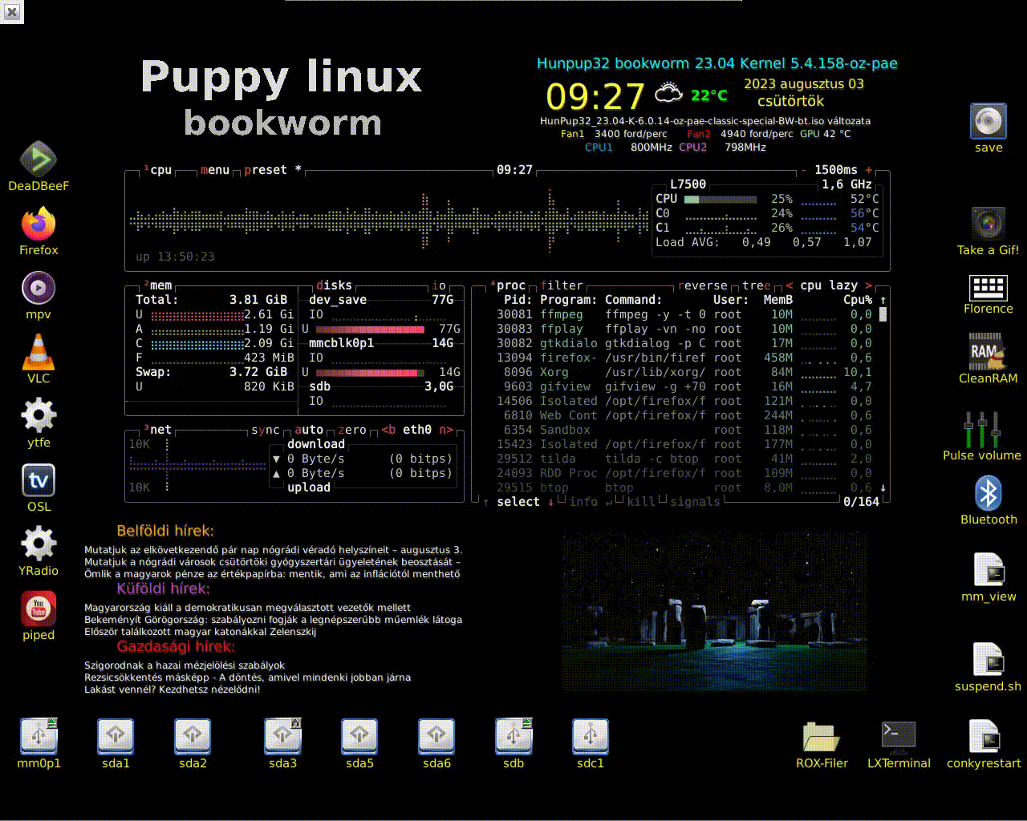This screenshot has width=1027, height=821.
Task: Select previous network interface b
Action: (388, 430)
